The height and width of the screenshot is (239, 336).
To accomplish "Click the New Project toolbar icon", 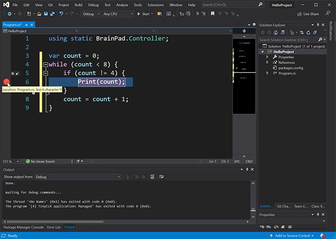I will coord(29,14).
